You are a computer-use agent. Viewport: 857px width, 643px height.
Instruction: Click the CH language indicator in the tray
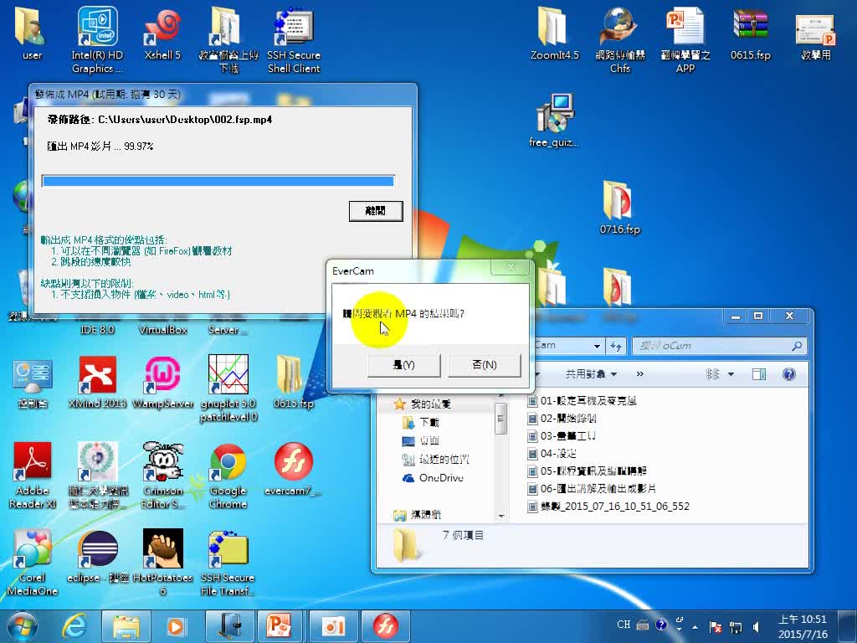(x=624, y=625)
